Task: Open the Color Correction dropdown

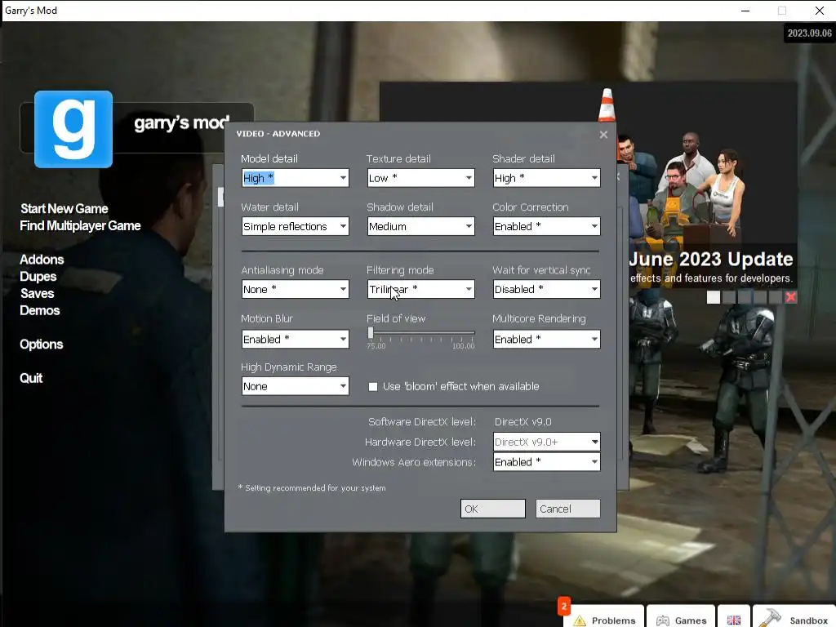Action: (x=546, y=226)
